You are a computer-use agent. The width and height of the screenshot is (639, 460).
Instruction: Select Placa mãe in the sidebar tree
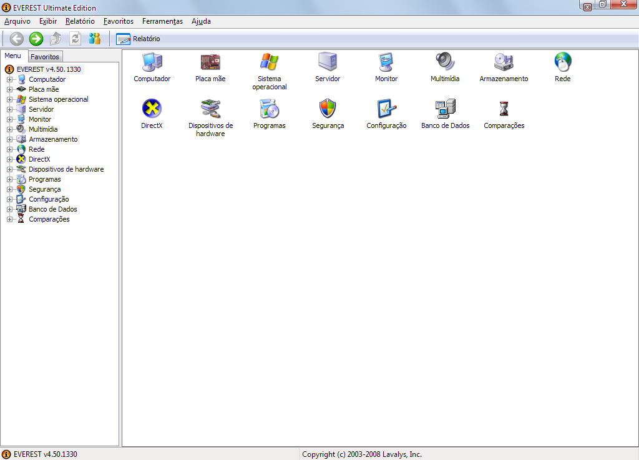click(x=44, y=89)
